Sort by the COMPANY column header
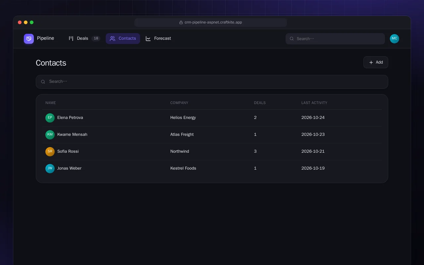Viewport: 424px width, 265px height. tap(179, 103)
